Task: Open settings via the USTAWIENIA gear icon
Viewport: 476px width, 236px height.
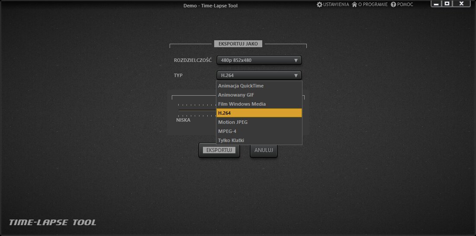Action: 320,4
